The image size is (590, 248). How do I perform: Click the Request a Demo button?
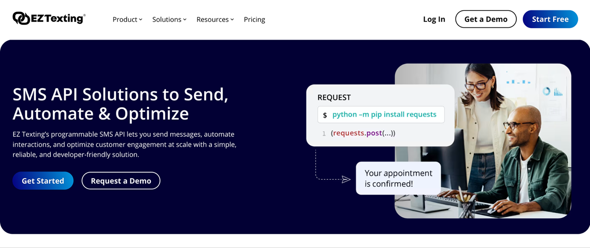(x=121, y=181)
